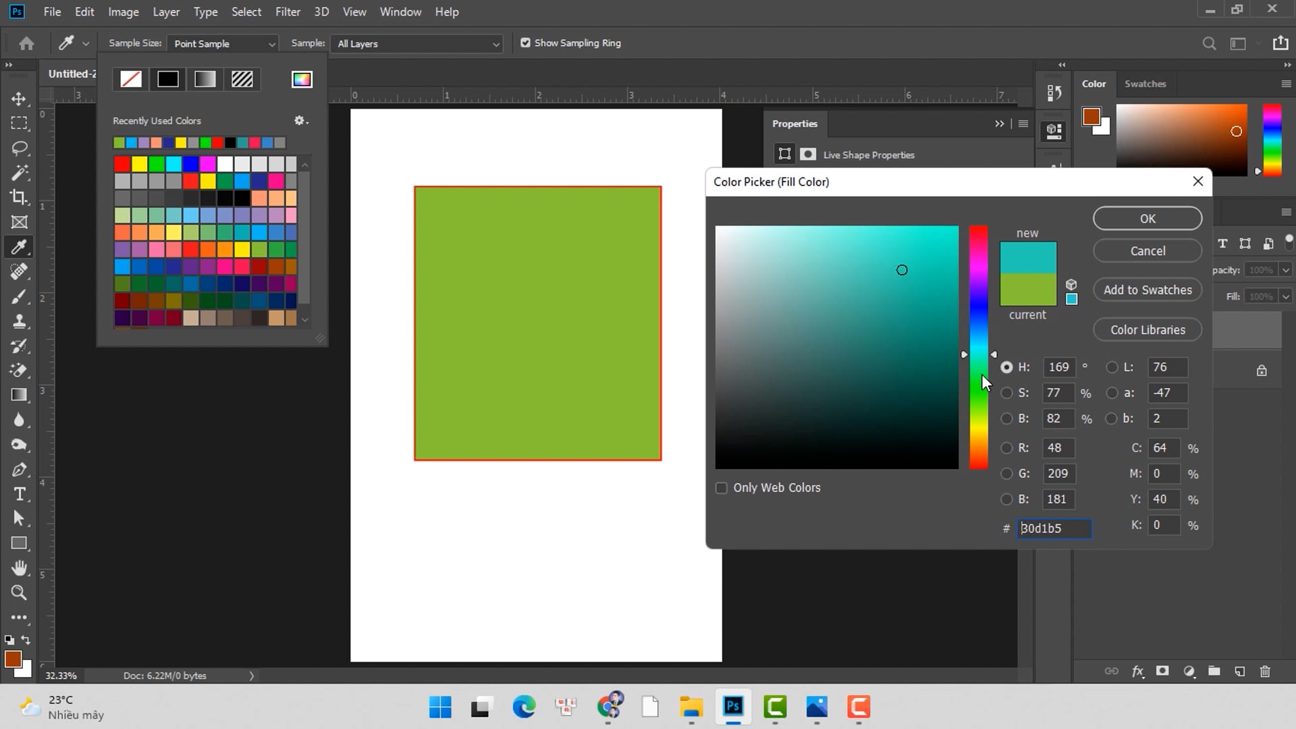Select the Hand tool
1296x729 pixels.
click(x=19, y=568)
